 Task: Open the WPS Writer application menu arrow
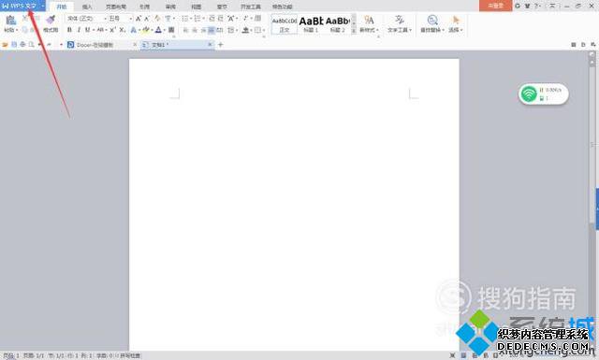[42, 7]
